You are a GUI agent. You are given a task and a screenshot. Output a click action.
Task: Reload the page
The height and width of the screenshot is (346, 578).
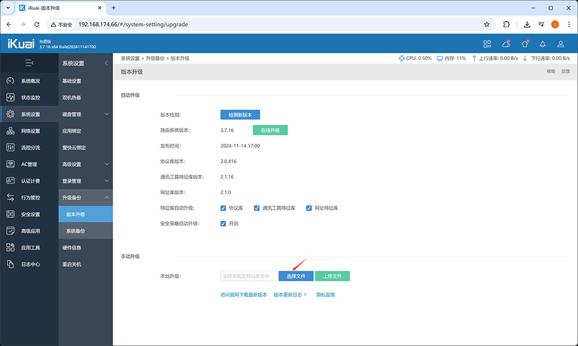click(37, 24)
